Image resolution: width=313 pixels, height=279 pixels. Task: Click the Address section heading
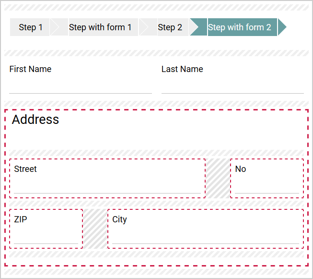(x=35, y=120)
